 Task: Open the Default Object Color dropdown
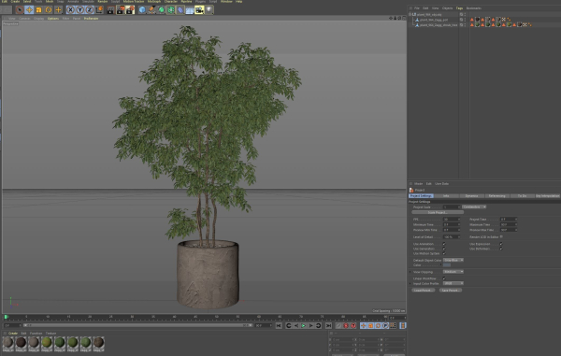453,260
